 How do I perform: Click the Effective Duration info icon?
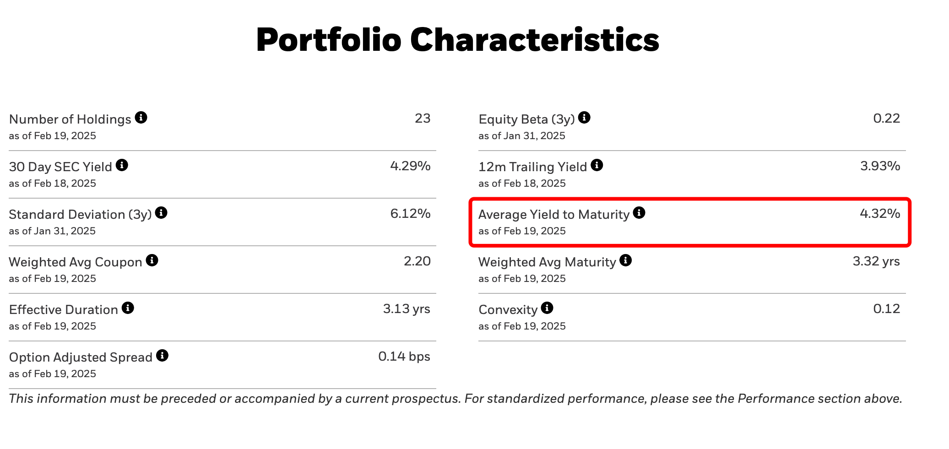tap(128, 308)
